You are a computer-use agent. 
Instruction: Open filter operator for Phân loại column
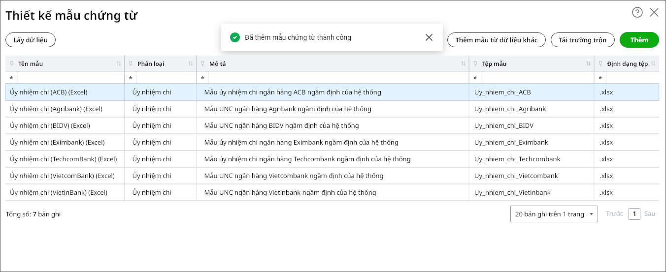131,78
